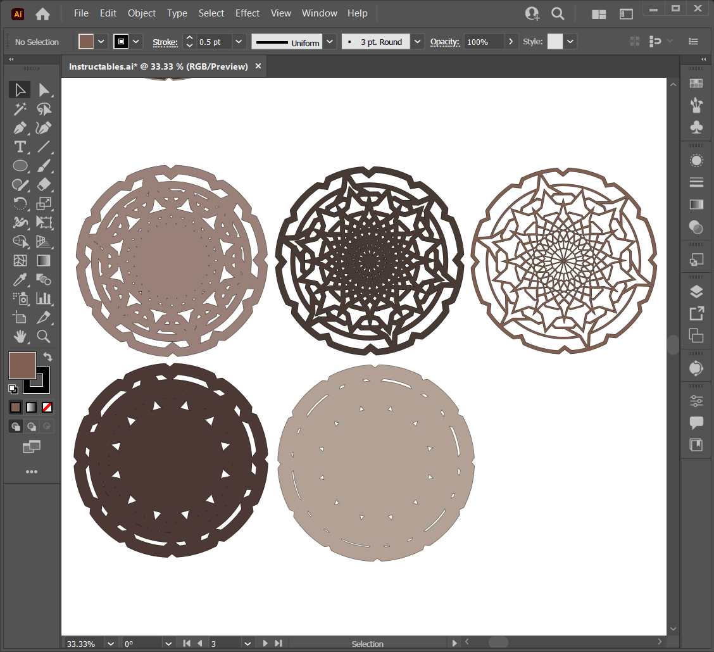Select the Selection tool arrow

[20, 90]
